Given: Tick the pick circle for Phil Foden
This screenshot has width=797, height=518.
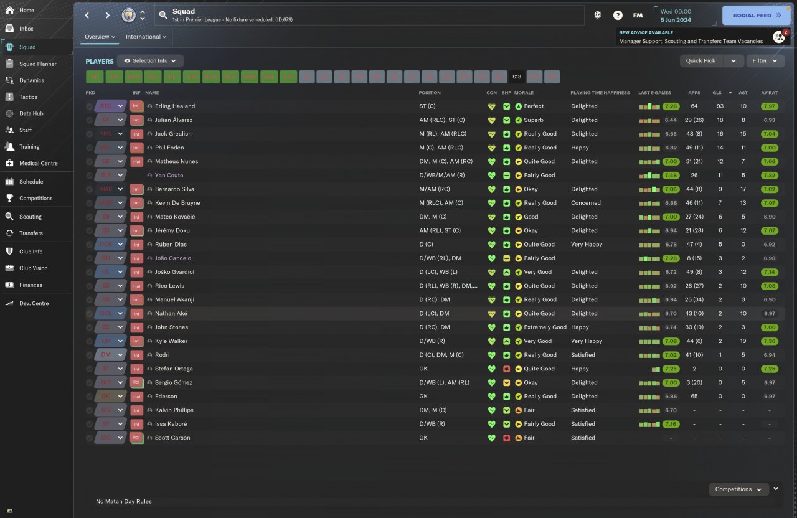Looking at the screenshot, I should [x=89, y=148].
